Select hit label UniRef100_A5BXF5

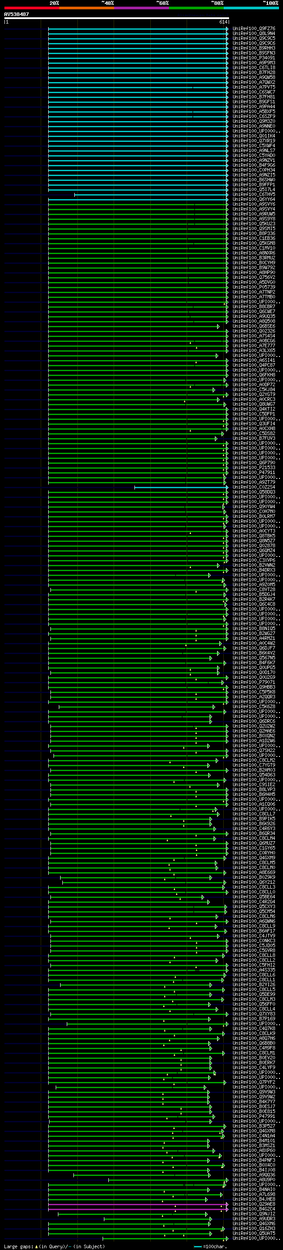[254, 112]
